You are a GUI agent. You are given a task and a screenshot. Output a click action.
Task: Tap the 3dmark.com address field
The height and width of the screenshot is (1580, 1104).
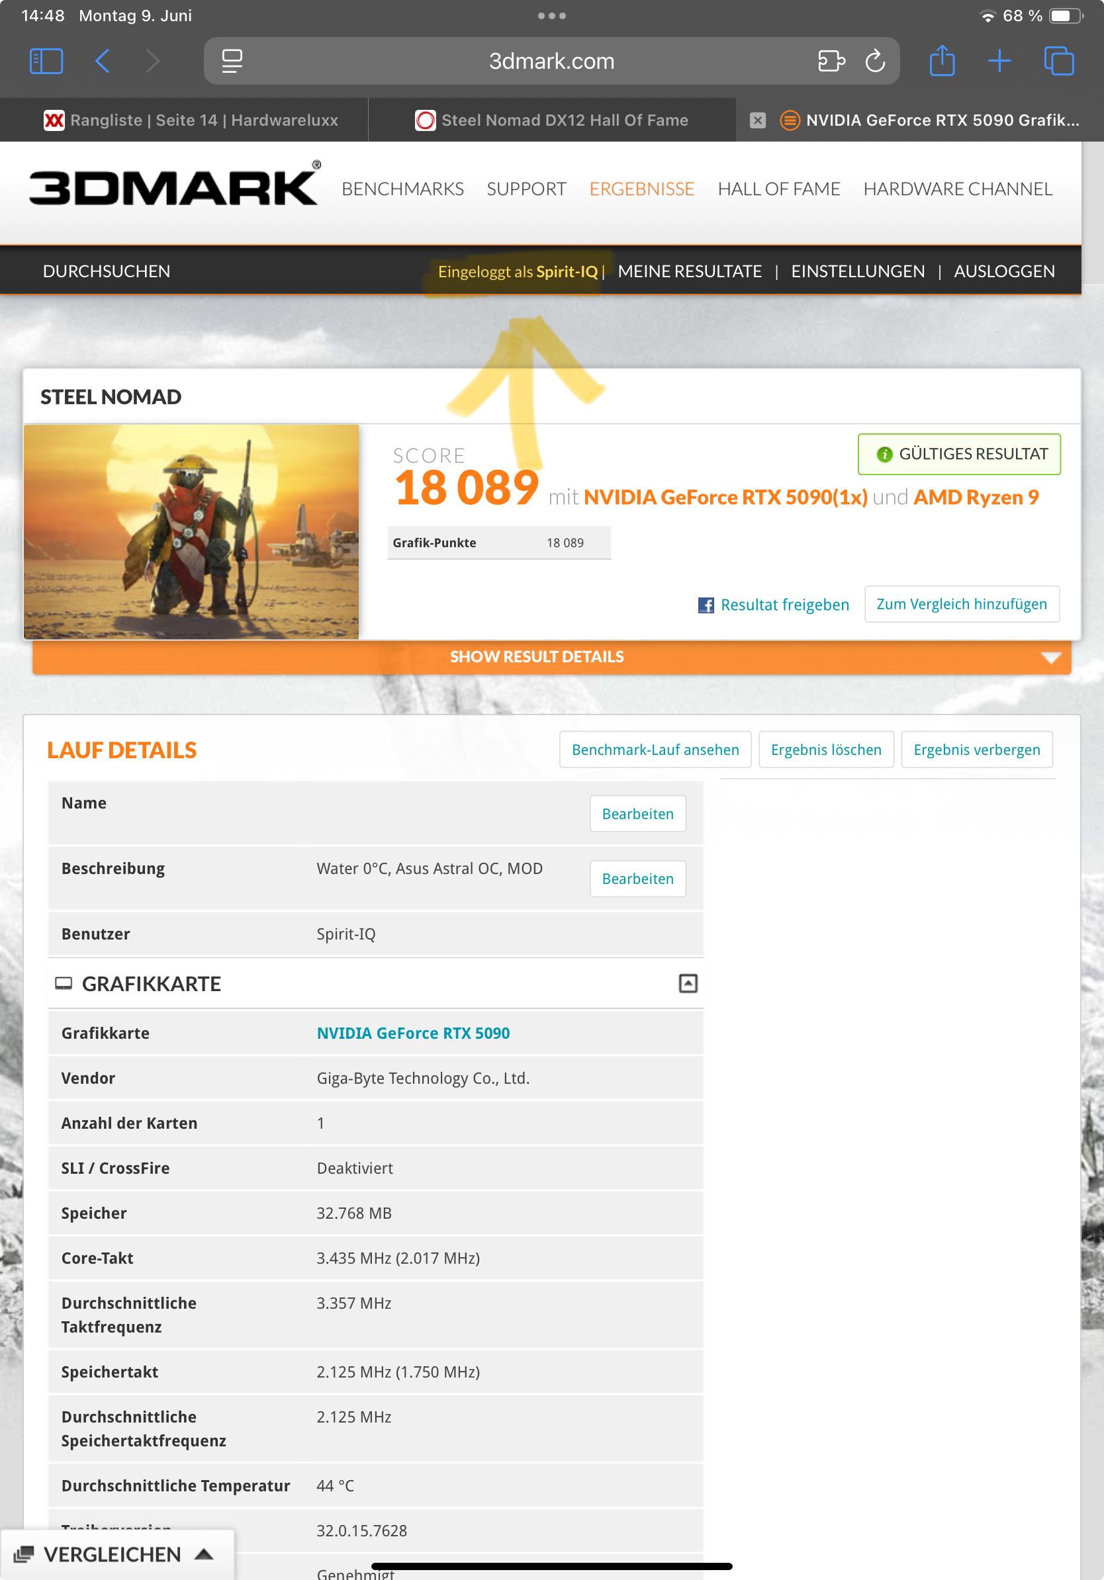(551, 61)
